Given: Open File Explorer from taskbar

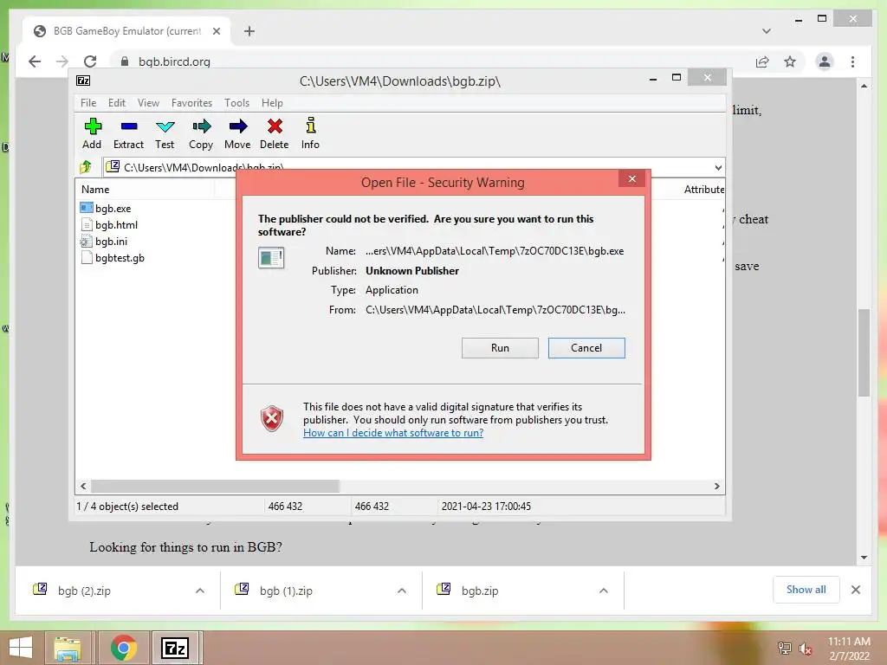Looking at the screenshot, I should tap(68, 648).
